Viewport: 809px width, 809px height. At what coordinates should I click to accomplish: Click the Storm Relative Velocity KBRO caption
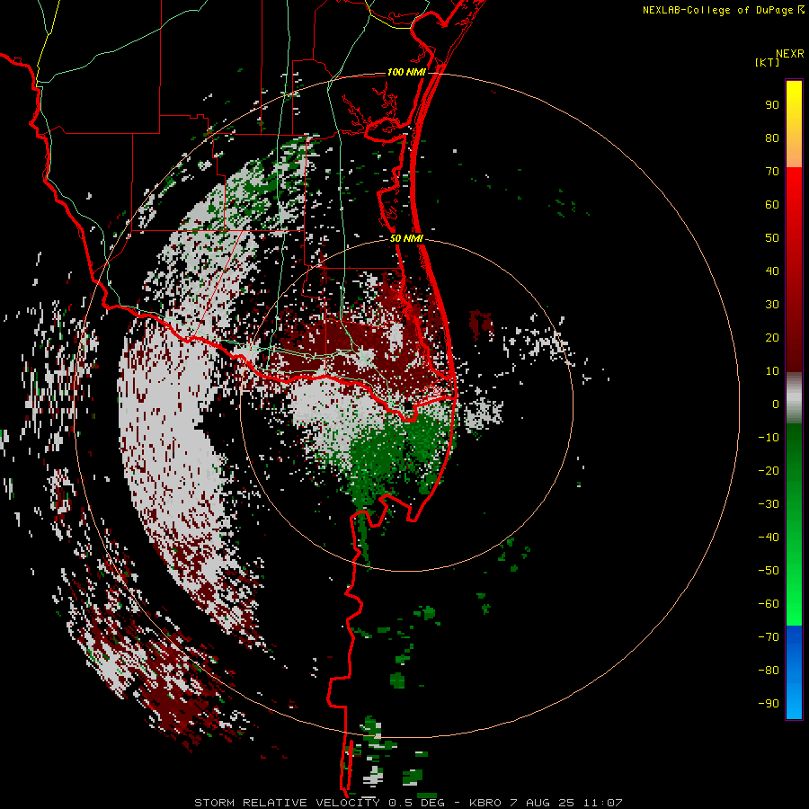click(x=408, y=803)
